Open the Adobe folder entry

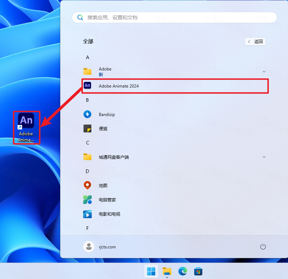tap(105, 72)
